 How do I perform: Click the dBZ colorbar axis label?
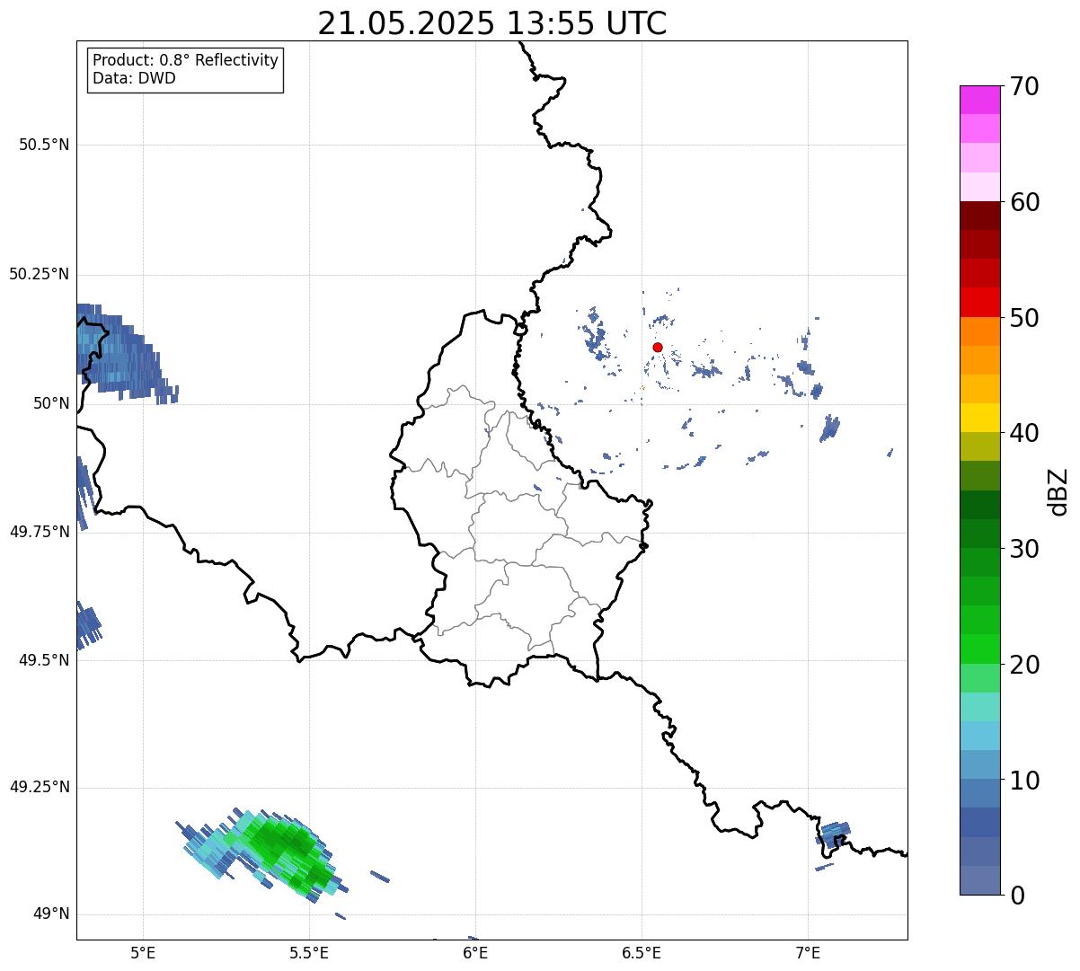1058,491
